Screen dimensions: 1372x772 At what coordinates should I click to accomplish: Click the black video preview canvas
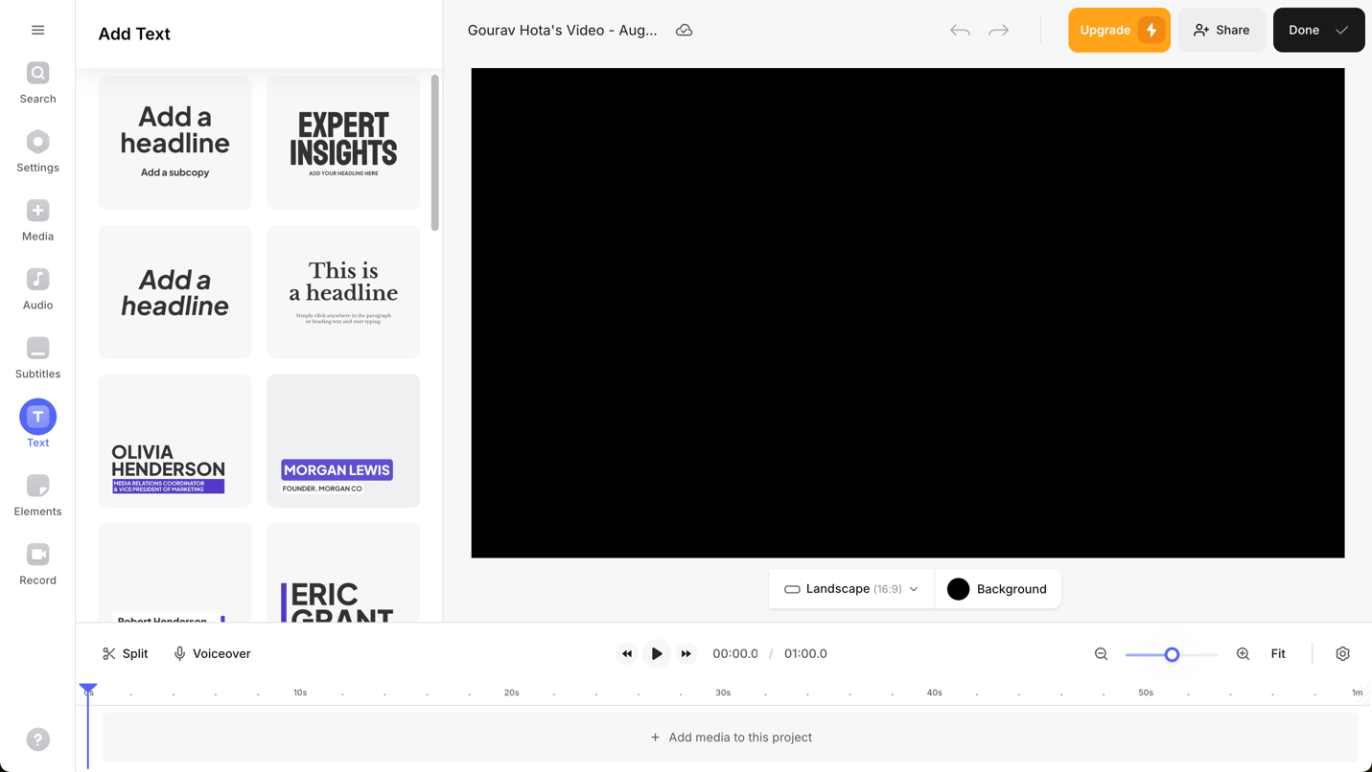907,313
